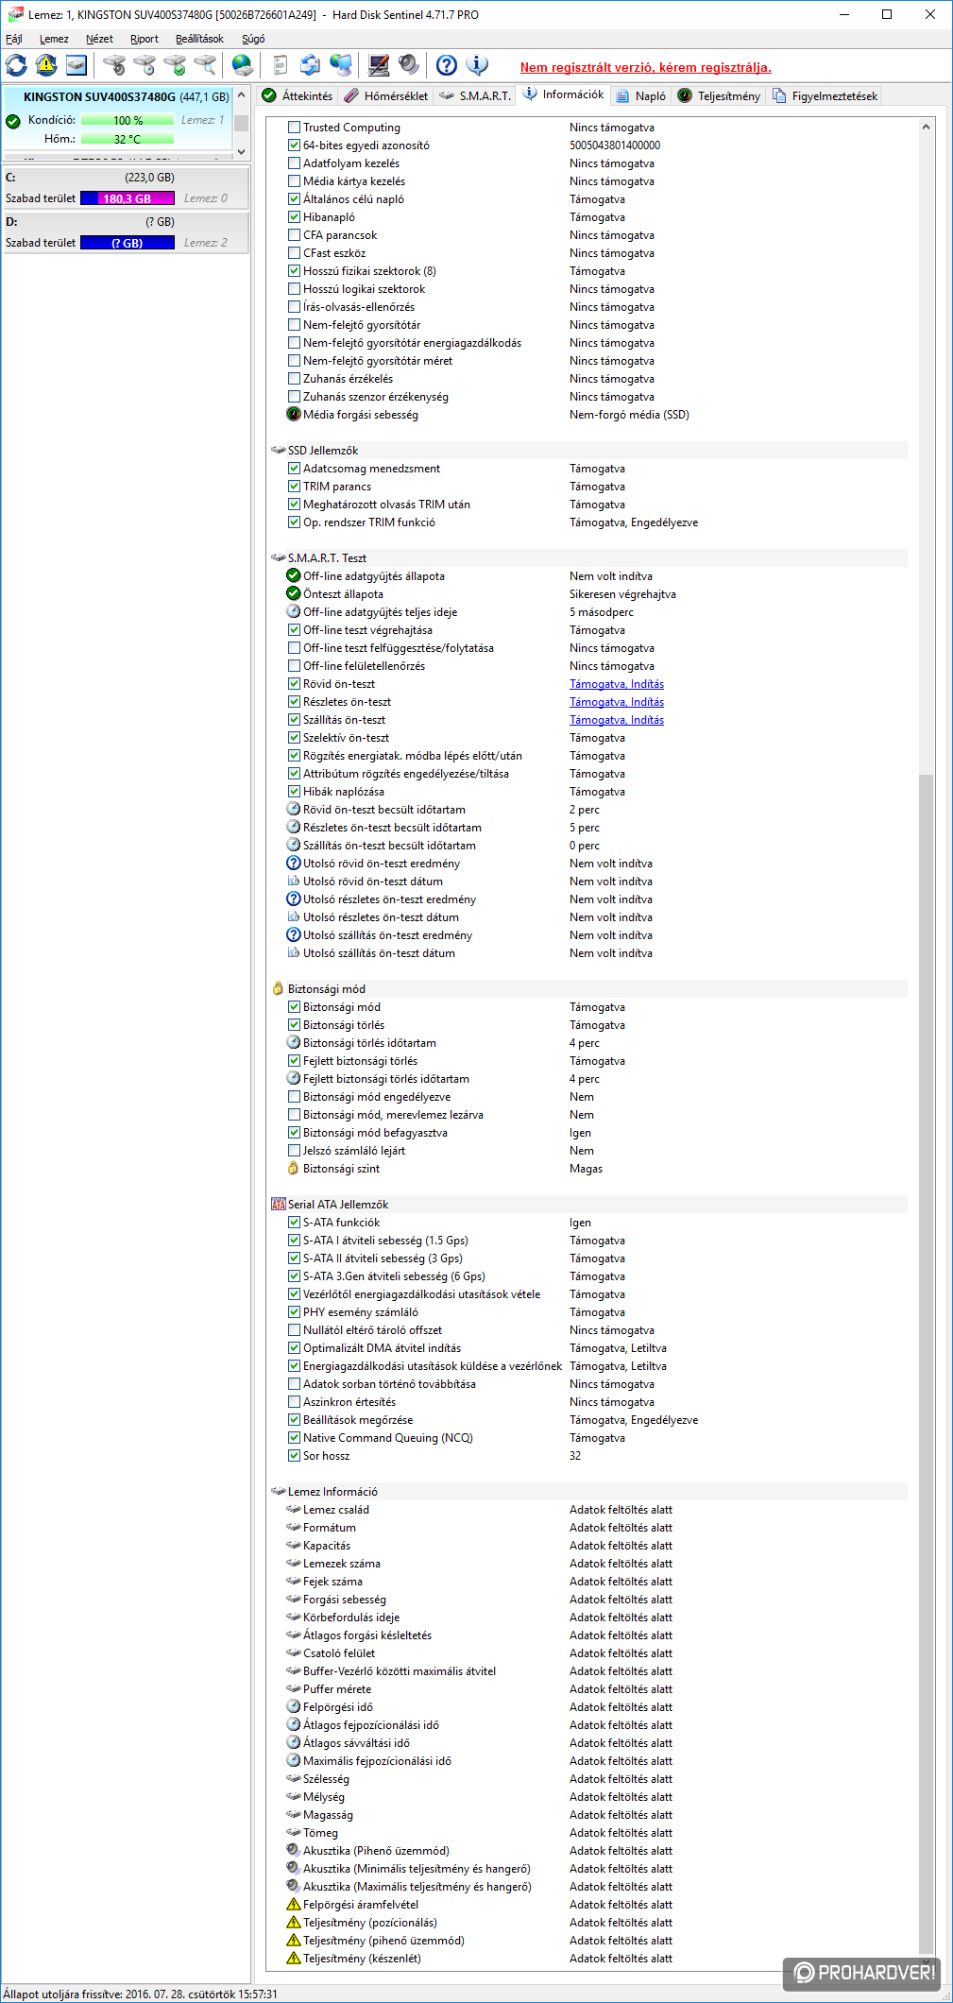Click the send report email icon
Image resolution: width=953 pixels, height=2003 pixels.
click(x=311, y=65)
